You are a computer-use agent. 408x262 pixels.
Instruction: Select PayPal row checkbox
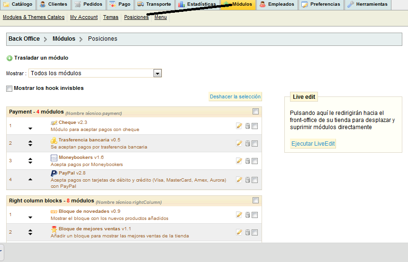point(255,180)
